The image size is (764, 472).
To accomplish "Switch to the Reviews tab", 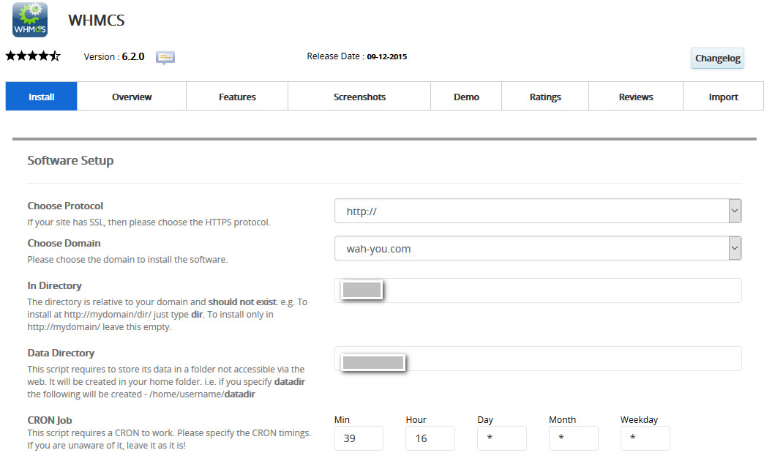I will coord(636,97).
